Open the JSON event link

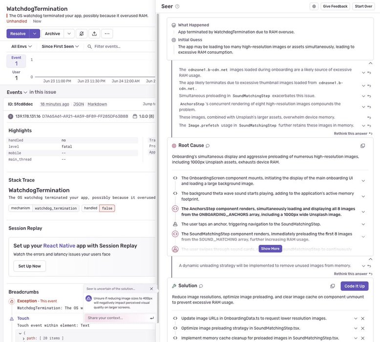coord(78,104)
